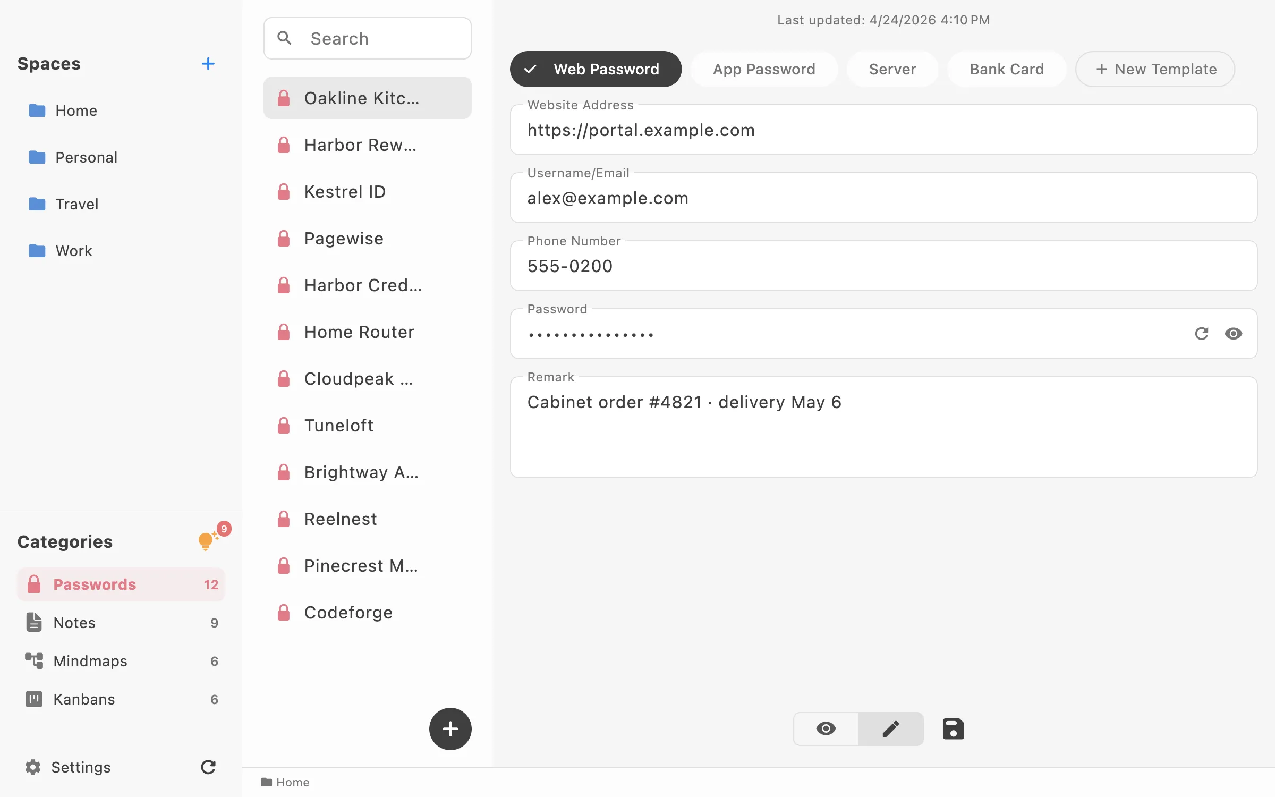This screenshot has width=1275, height=797.
Task: Click the Website Address field
Action: coord(884,130)
